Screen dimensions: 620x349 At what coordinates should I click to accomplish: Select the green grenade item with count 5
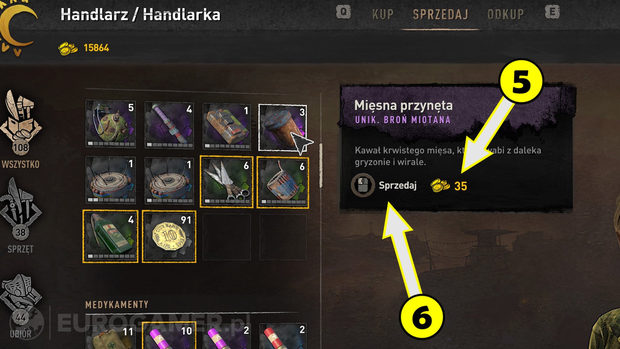110,124
